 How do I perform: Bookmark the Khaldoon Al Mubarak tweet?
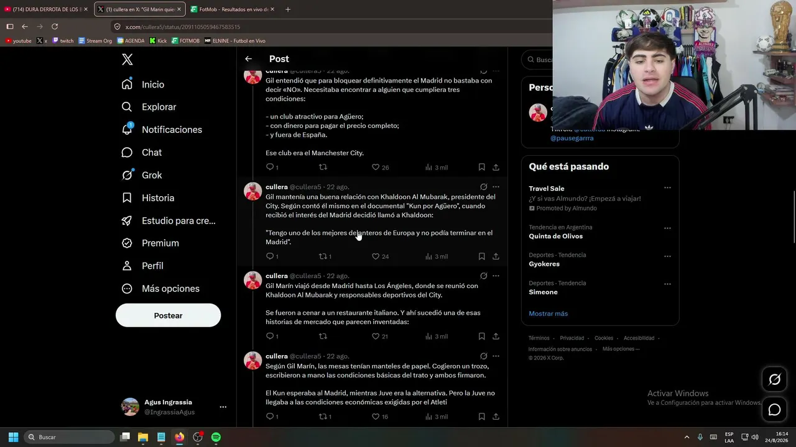(481, 256)
